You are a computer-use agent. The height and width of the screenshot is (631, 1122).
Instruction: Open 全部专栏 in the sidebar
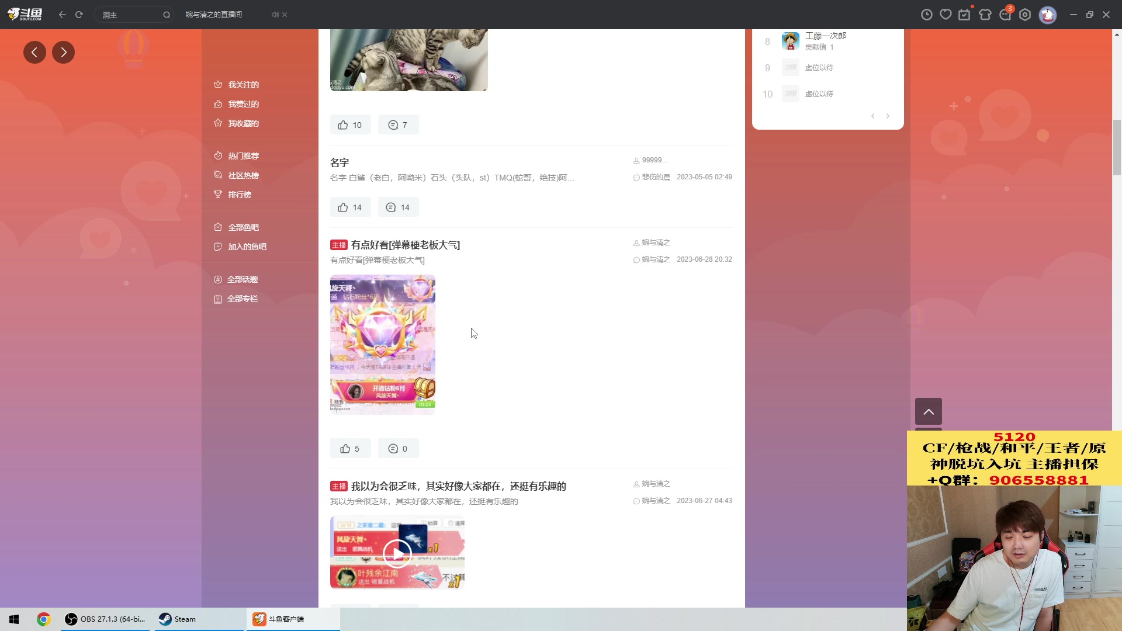236,299
